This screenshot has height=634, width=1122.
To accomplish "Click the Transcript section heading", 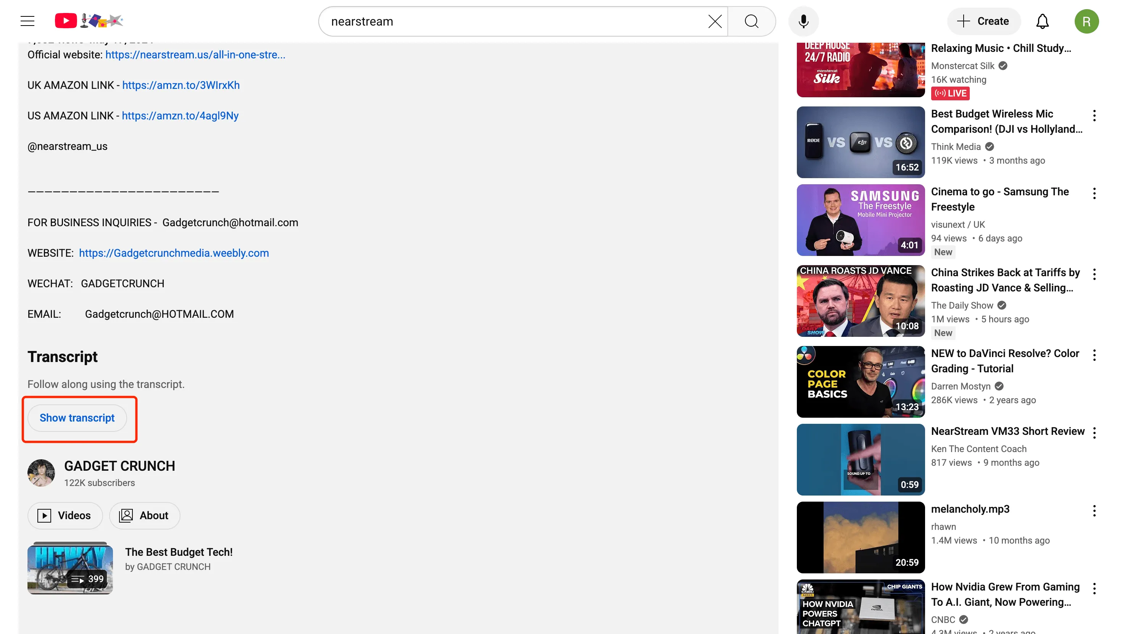I will [62, 357].
